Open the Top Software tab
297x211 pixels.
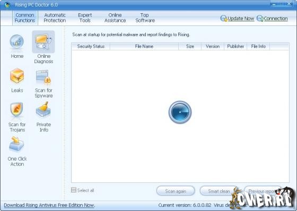pyautogui.click(x=145, y=18)
